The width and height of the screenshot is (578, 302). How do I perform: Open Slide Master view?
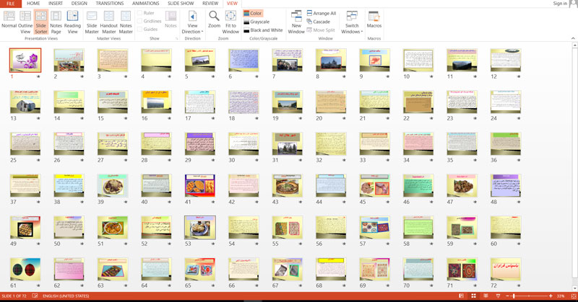click(92, 22)
